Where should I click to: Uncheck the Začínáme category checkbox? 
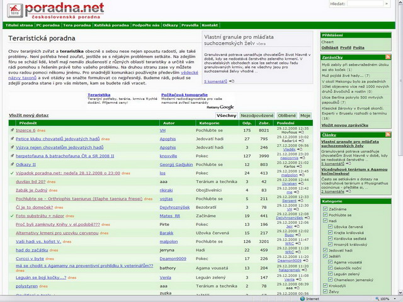point(325,208)
